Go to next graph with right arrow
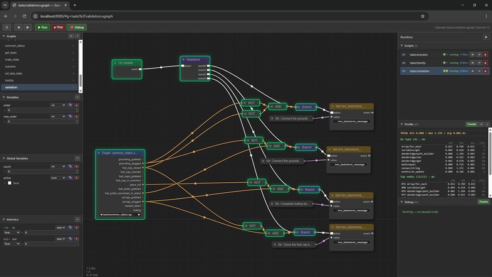 click(28, 28)
